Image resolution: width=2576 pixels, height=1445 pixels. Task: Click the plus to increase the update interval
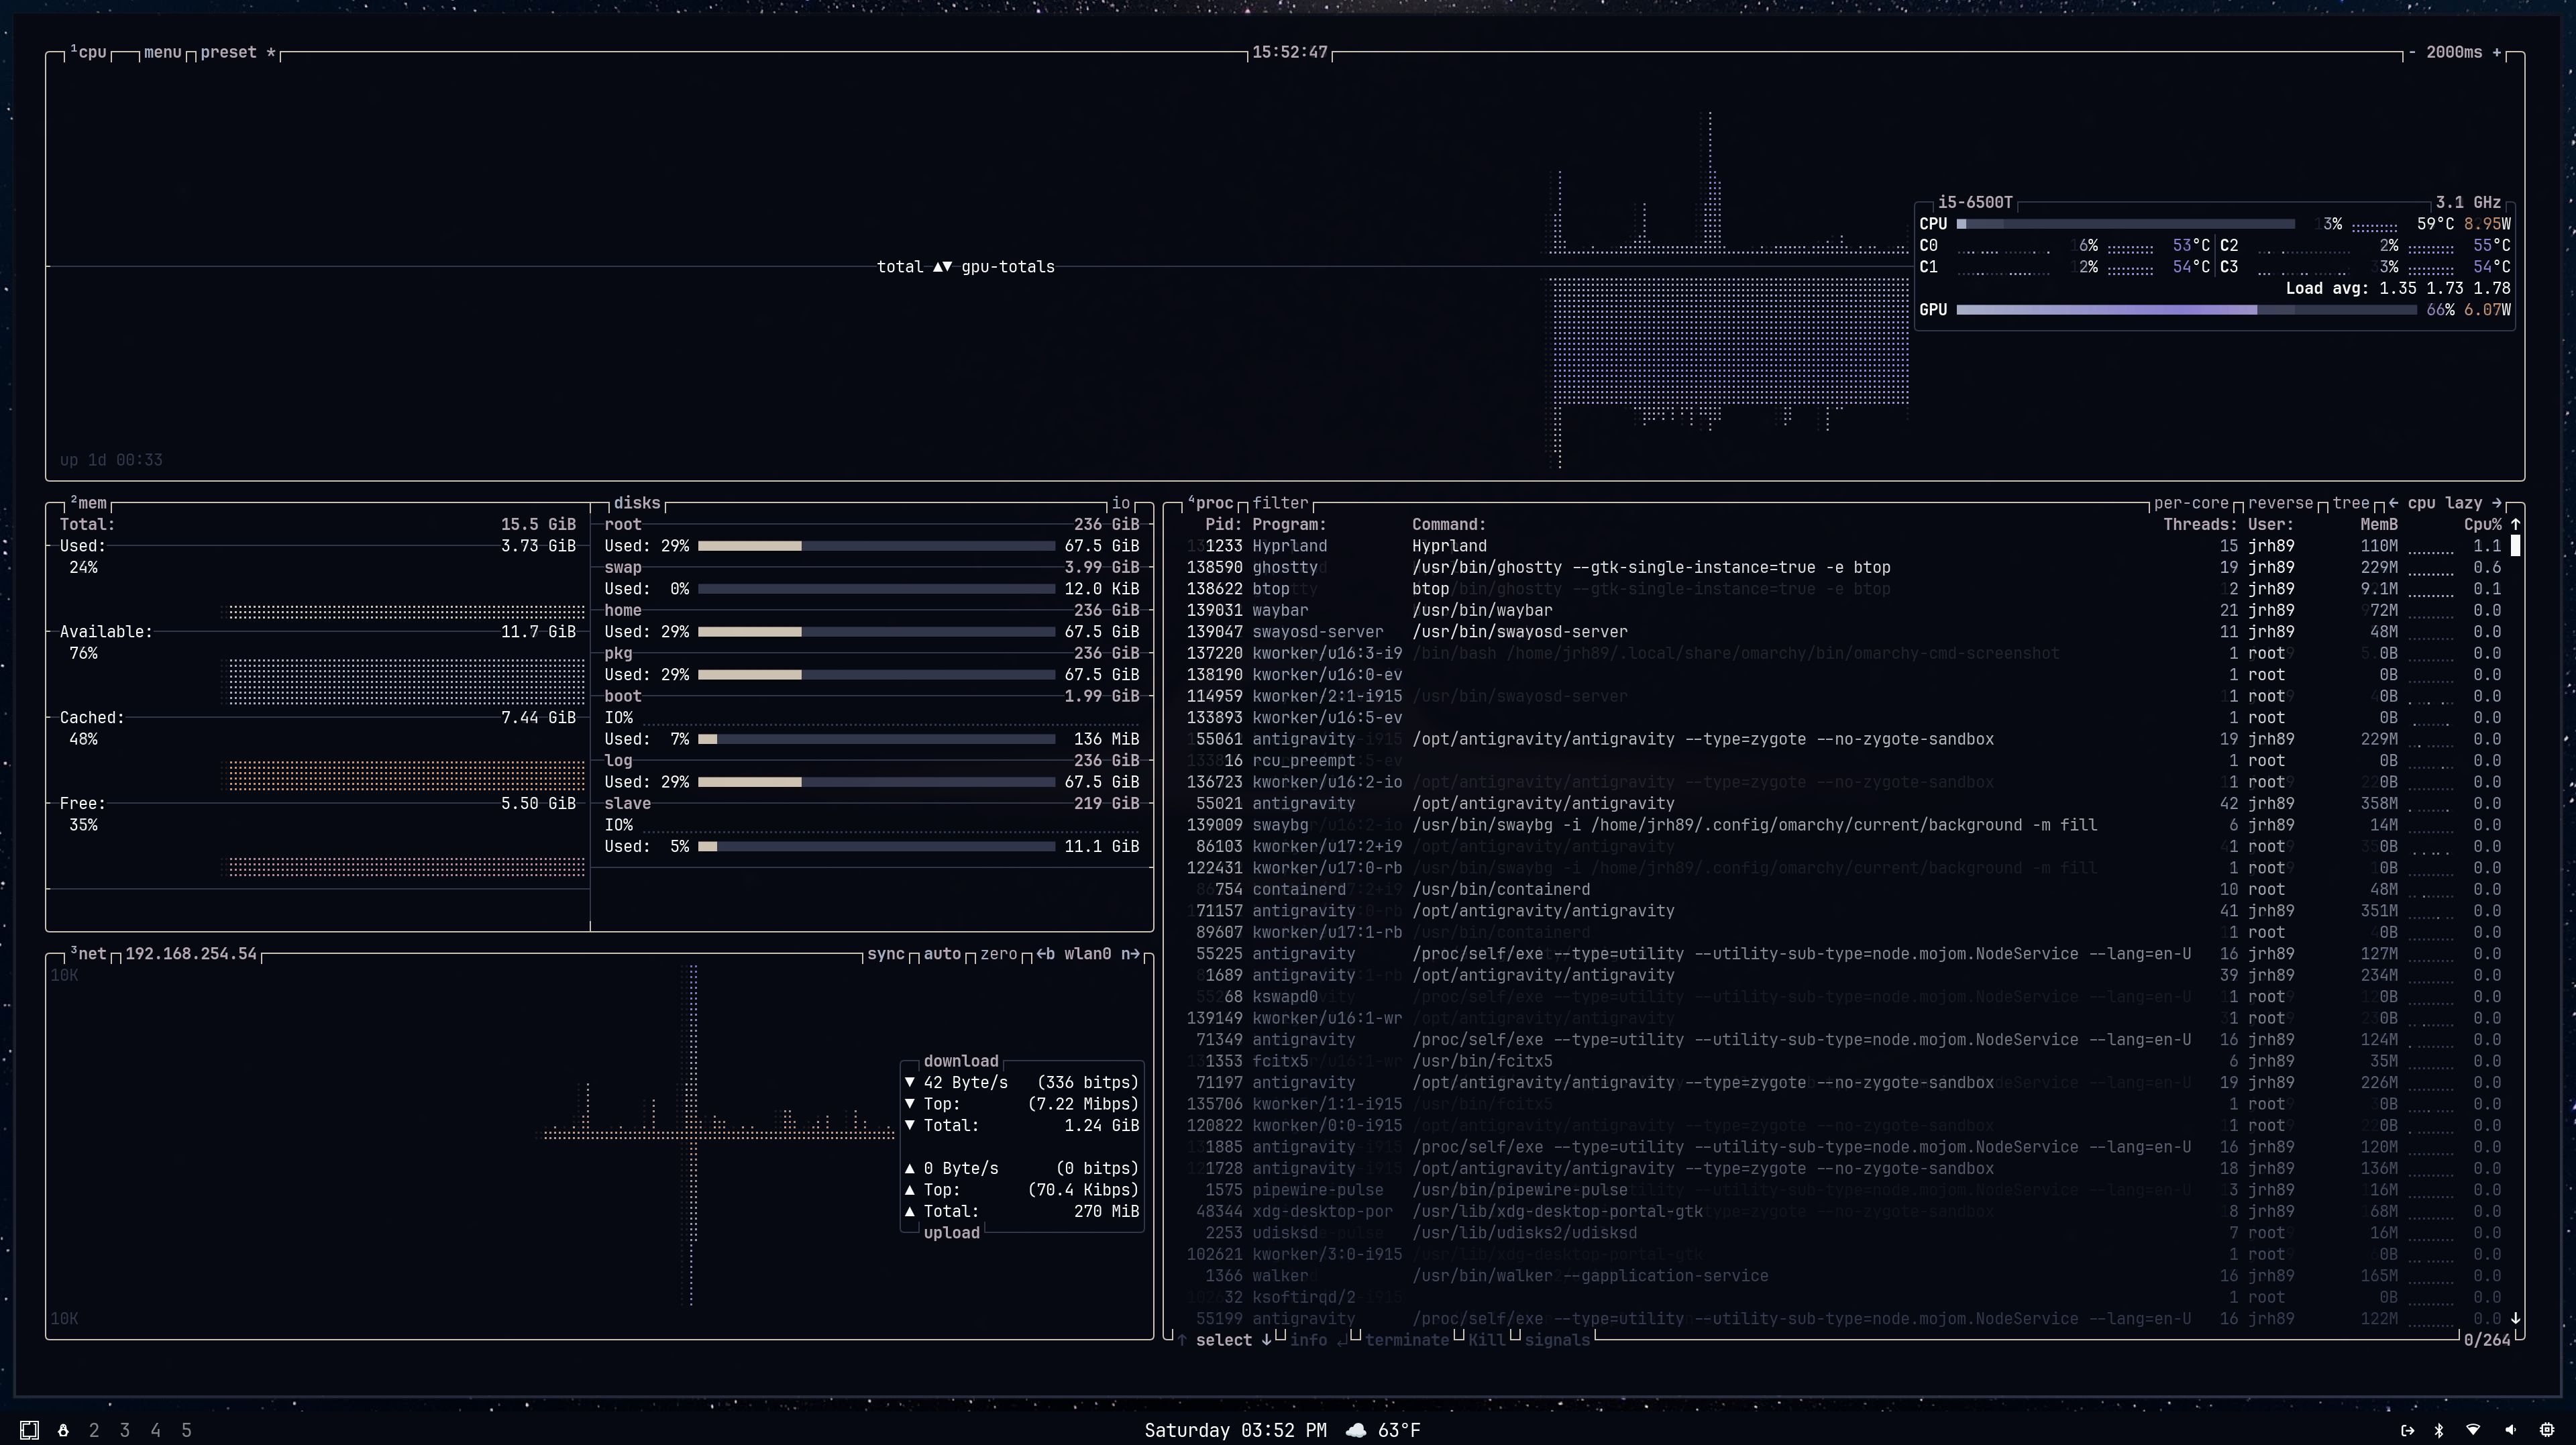tap(2497, 52)
